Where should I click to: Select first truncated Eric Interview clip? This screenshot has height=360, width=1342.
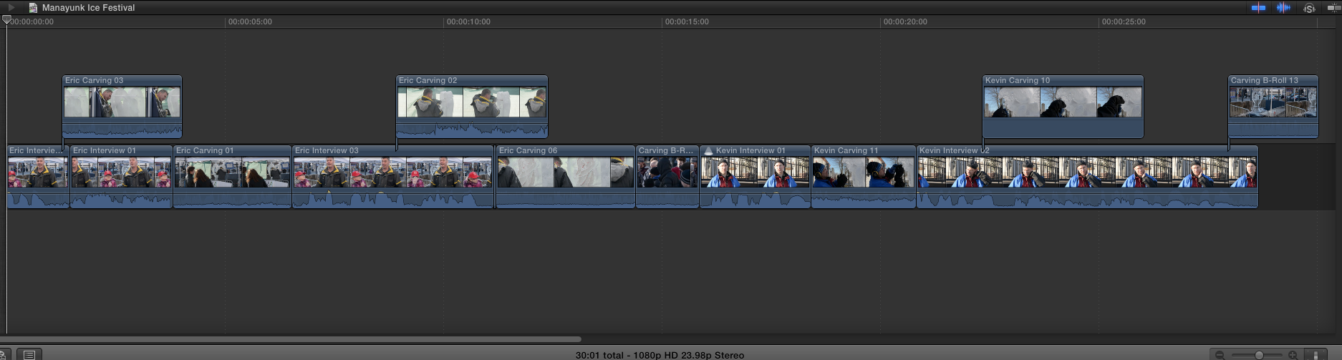tap(38, 176)
